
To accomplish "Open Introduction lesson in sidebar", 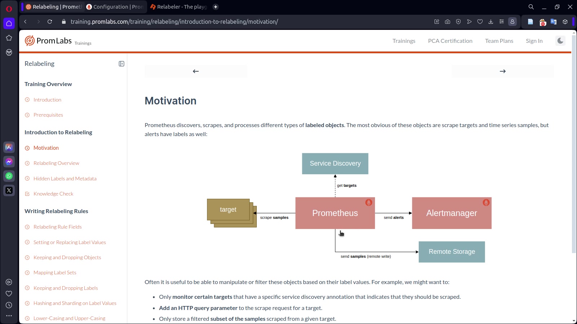I will coord(47,100).
